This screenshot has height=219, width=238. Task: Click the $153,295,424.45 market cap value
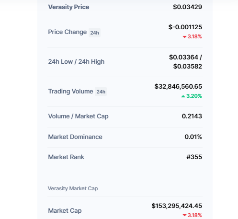pos(177,206)
